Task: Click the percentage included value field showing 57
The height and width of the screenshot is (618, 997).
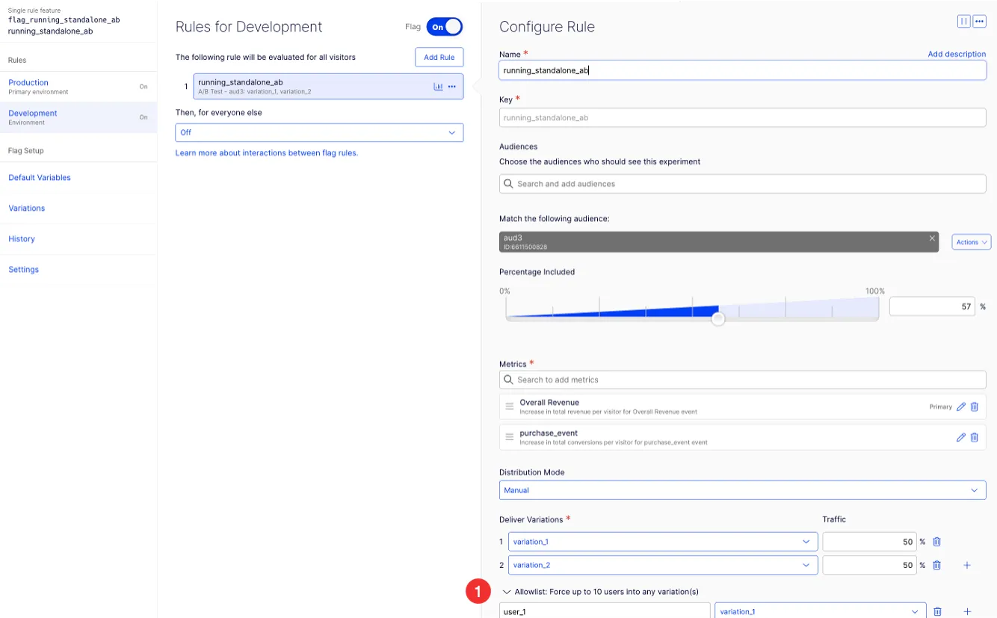Action: pyautogui.click(x=932, y=306)
